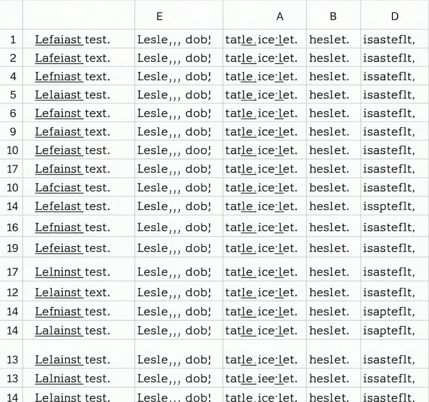Viewport: 429px width, 402px height.
Task: Open the 'Lafeiast text.' link
Action: (58, 58)
